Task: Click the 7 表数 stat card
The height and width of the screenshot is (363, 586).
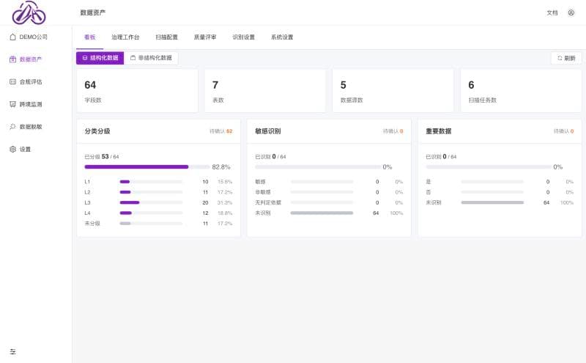Action: pos(265,90)
